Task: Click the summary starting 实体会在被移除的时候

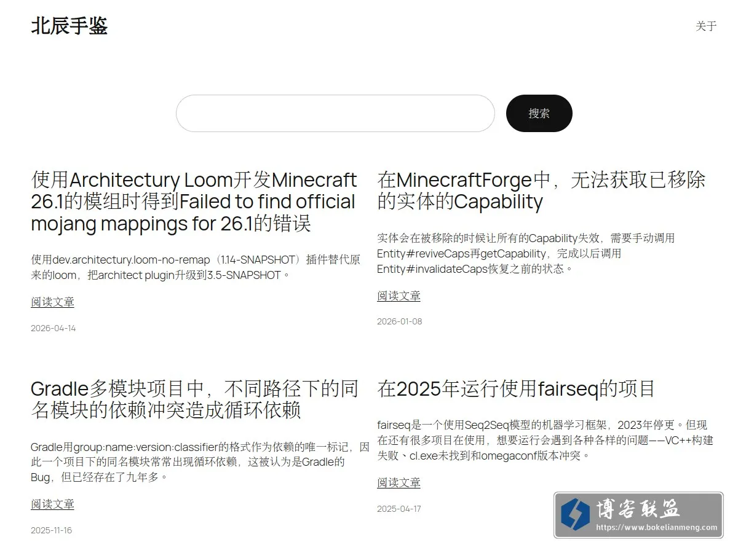Action: tap(526, 253)
